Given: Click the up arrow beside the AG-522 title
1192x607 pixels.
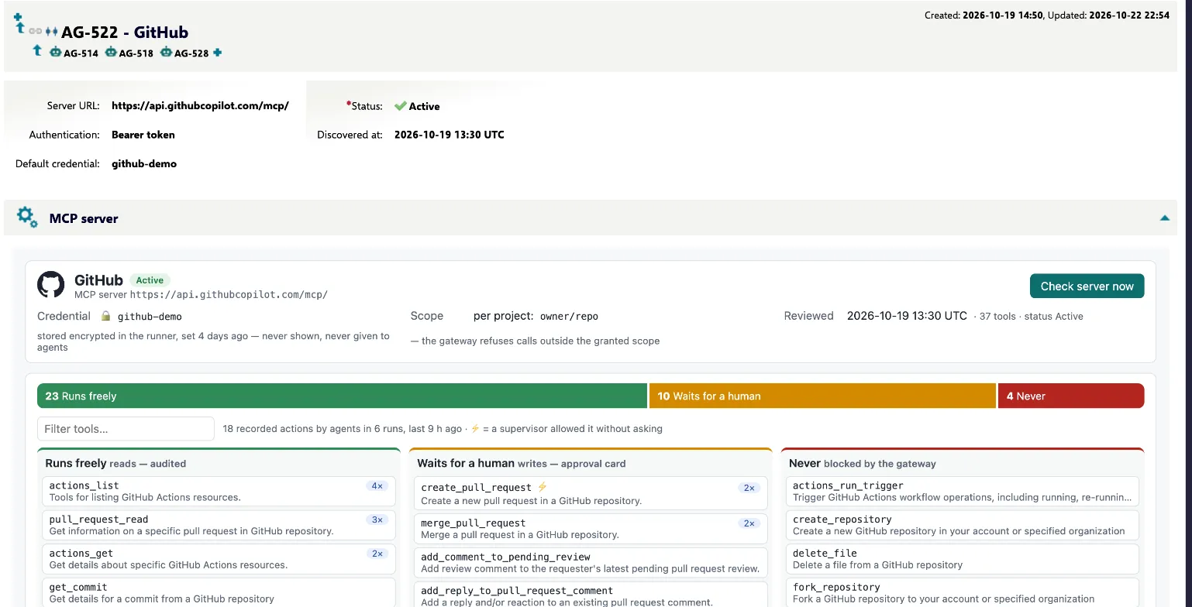Looking at the screenshot, I should click(21, 29).
